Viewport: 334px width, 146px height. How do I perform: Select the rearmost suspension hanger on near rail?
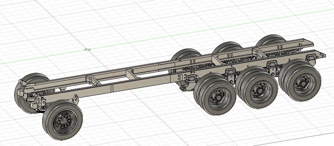point(311,59)
